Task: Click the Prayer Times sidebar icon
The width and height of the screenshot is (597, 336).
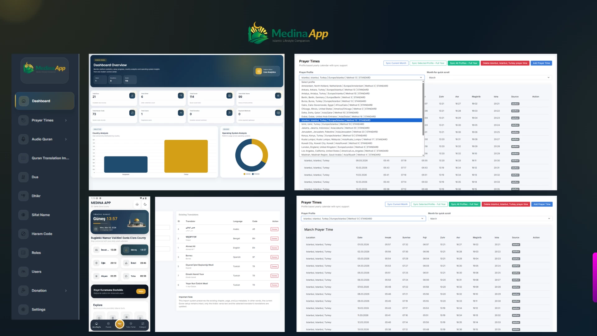Action: [23, 120]
